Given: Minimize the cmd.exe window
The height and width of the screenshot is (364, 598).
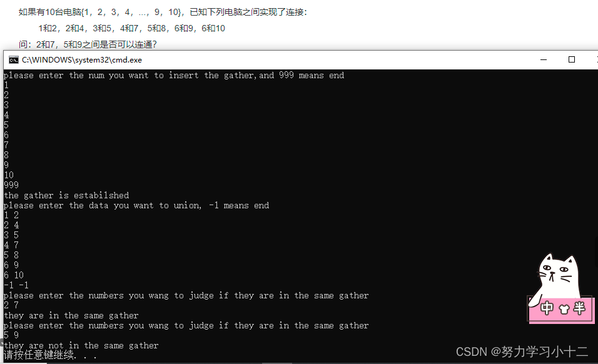Looking at the screenshot, I should pos(544,60).
